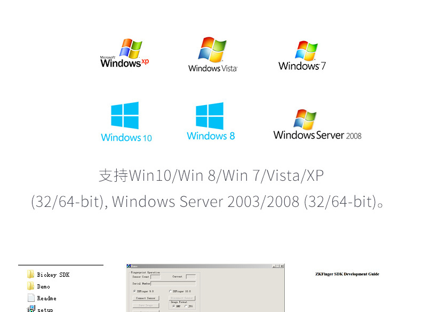
Task: Click the Readme document icon
Action: point(31,298)
